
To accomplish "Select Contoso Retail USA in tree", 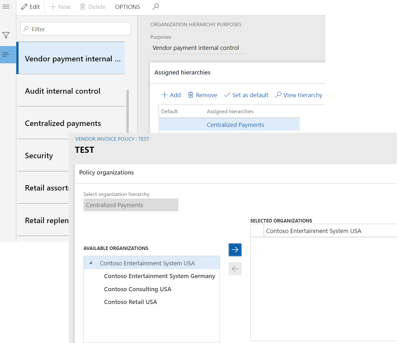I will (x=130, y=302).
